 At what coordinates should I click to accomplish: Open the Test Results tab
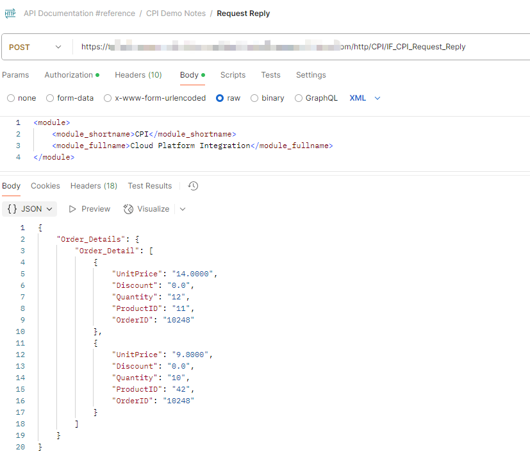[x=150, y=186]
